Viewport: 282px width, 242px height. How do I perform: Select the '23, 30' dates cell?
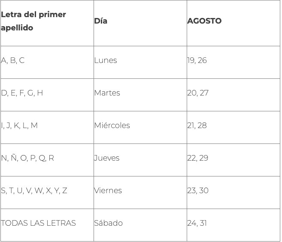coord(233,192)
